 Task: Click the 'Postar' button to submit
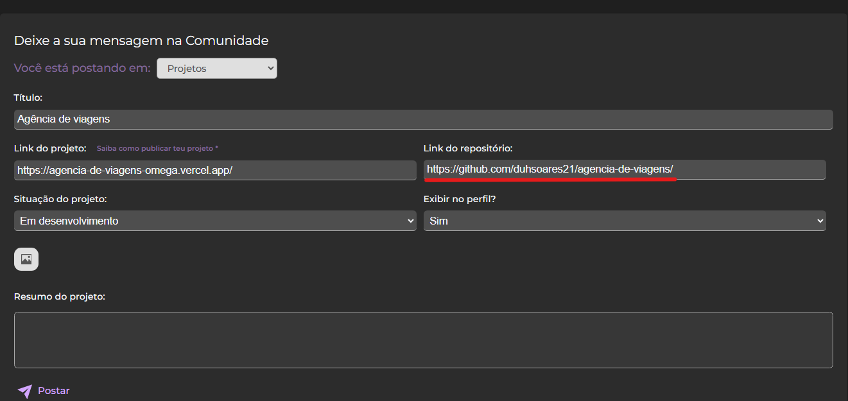53,391
